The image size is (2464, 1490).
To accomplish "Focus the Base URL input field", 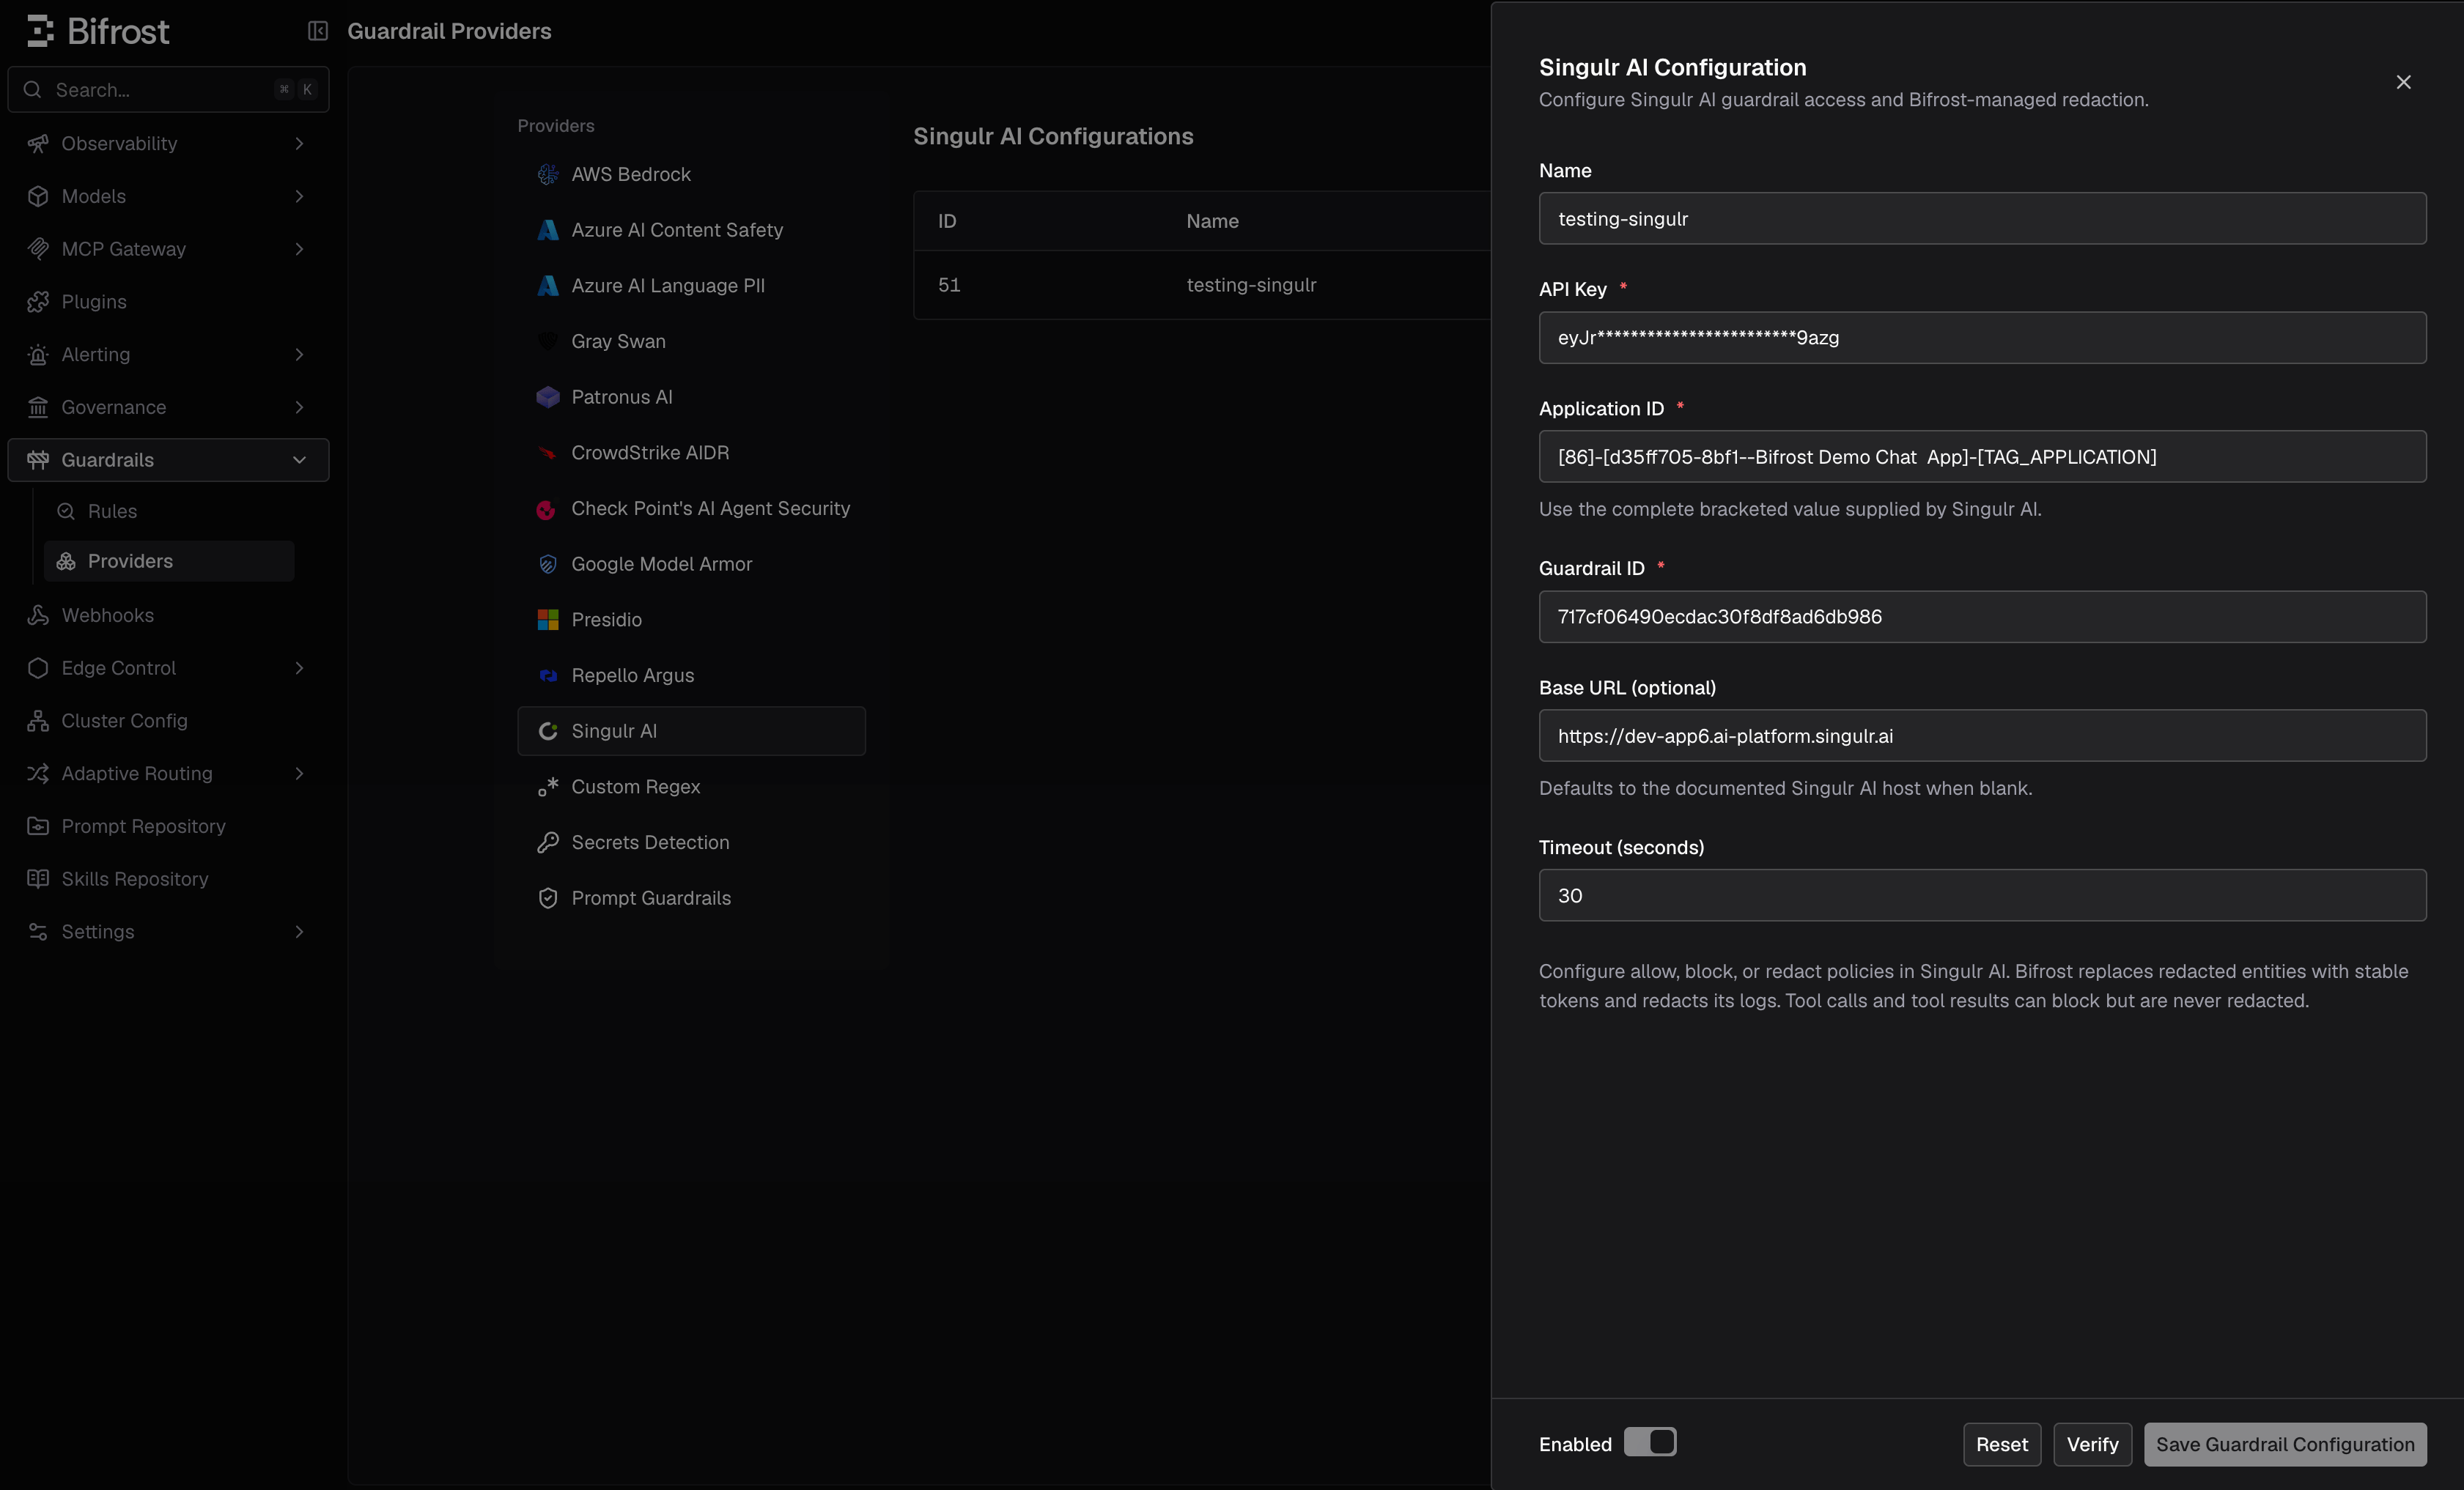I will click(1982, 736).
